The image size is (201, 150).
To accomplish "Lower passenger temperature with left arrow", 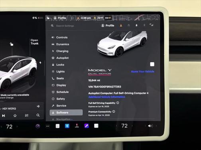I will (x=116, y=126).
